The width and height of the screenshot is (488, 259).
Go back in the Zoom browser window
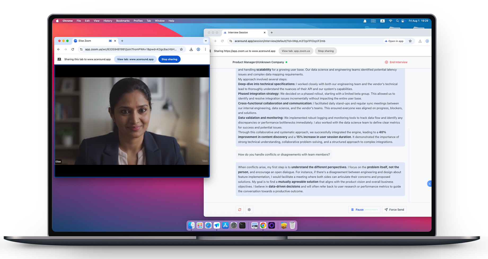coord(59,49)
